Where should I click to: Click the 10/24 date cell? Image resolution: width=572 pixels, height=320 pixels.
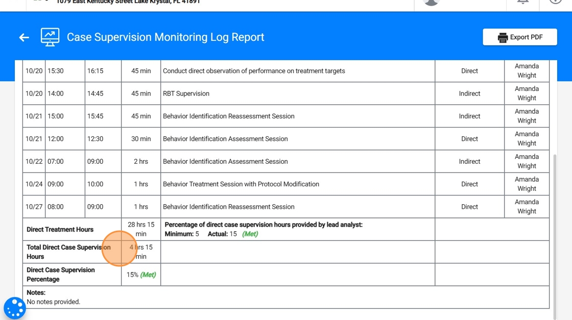coord(34,184)
